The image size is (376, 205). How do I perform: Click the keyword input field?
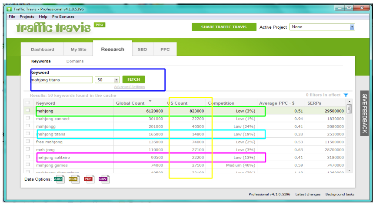[62, 80]
